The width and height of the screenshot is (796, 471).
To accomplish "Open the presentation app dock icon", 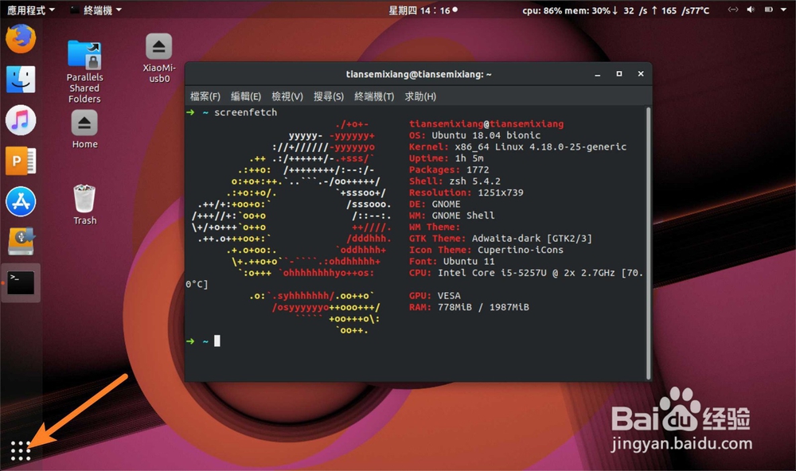I will pos(21,161).
